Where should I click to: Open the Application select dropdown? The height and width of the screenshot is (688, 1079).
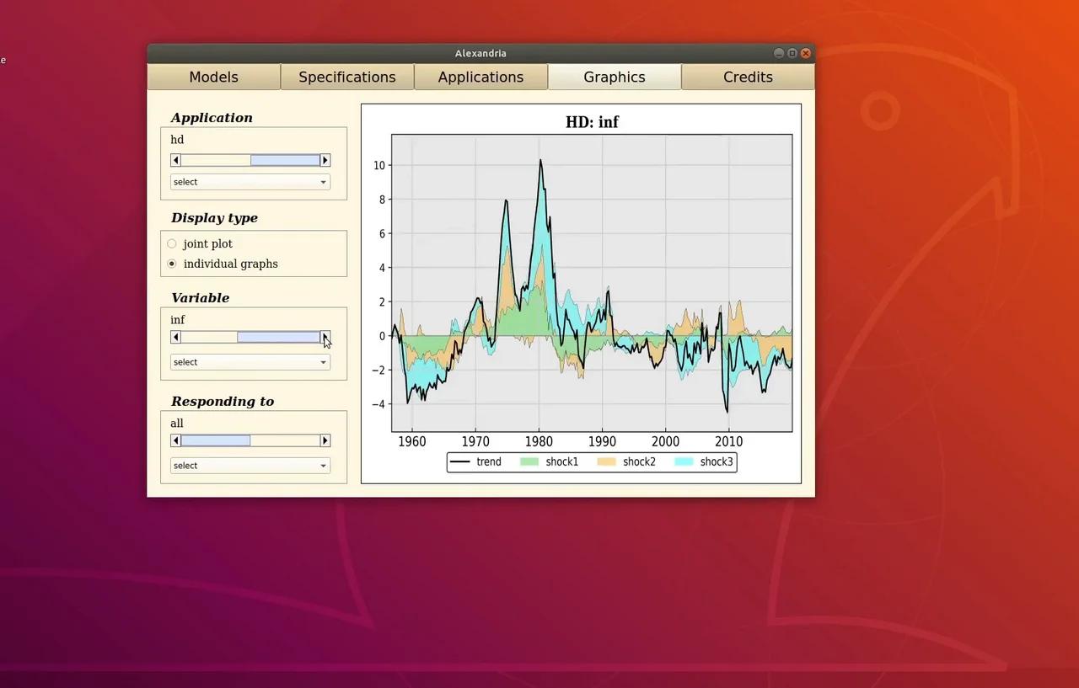coord(250,182)
